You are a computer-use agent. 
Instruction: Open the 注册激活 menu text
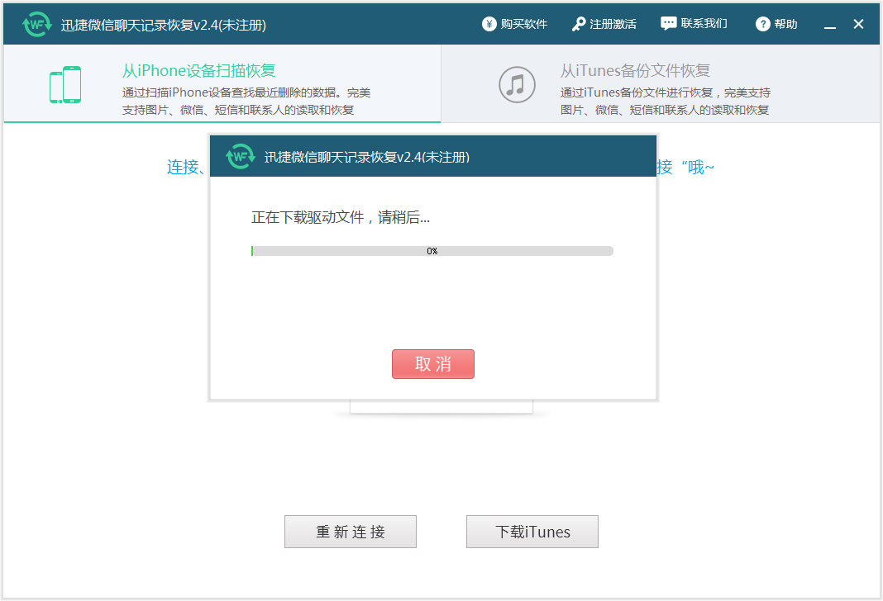pos(613,24)
